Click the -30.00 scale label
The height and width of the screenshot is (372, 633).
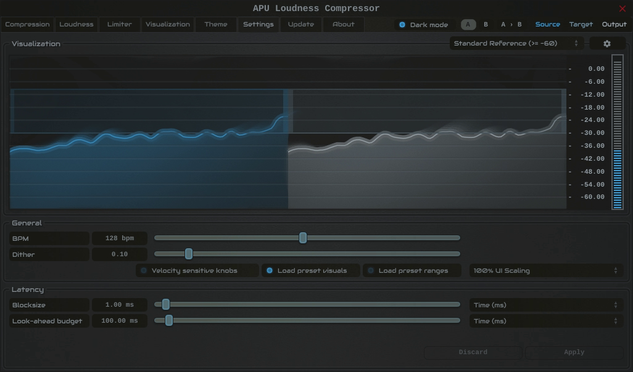[x=592, y=133]
